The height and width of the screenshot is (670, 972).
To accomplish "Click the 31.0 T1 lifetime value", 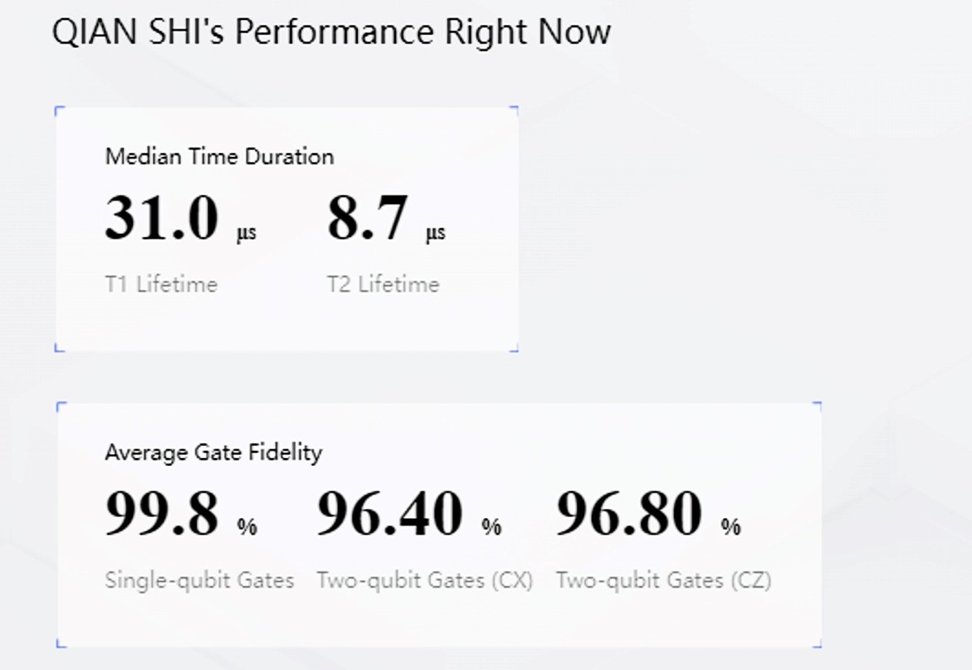I will 162,218.
